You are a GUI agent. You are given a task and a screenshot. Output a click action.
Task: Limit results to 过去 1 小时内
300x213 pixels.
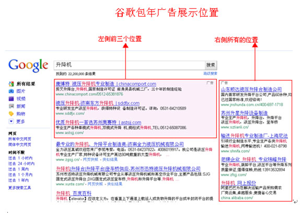[x=20, y=158]
